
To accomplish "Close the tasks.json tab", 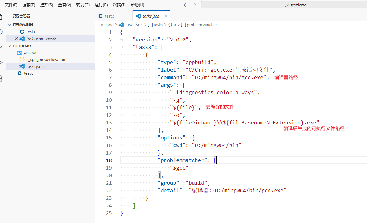I will pos(166,16).
